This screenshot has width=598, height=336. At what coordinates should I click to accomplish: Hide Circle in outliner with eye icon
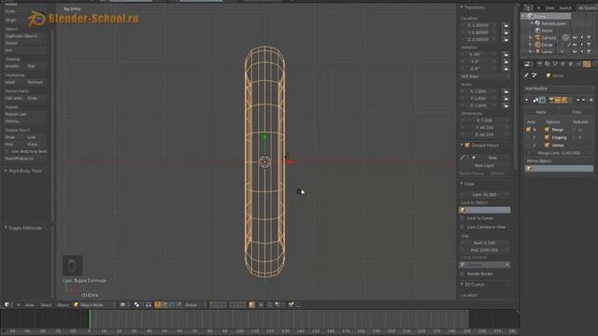tap(575, 45)
